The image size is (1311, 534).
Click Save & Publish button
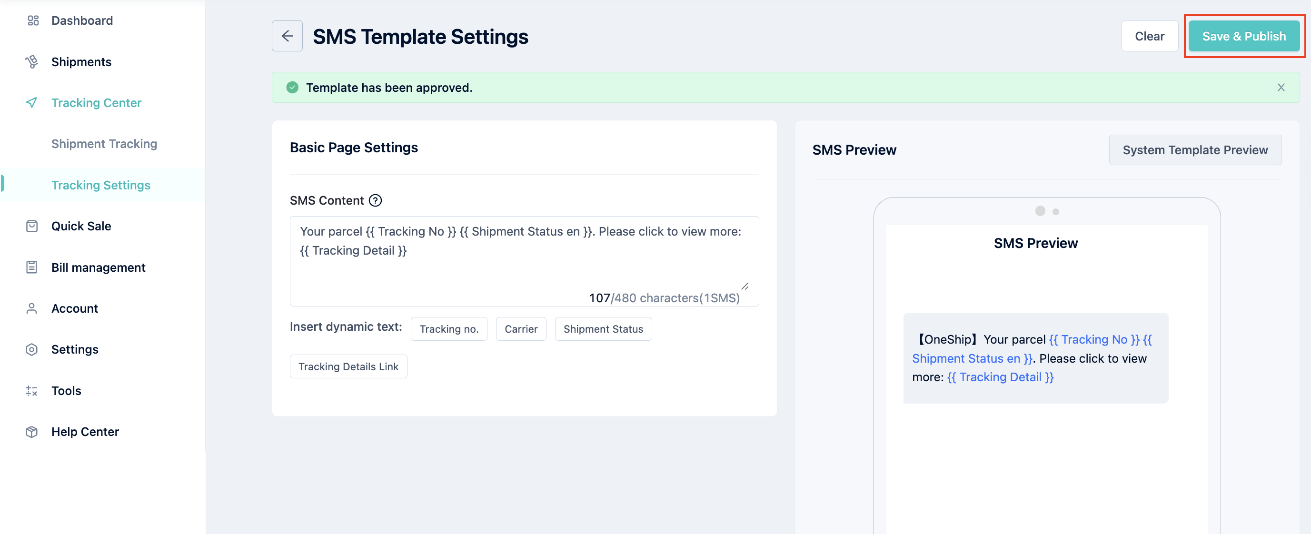pyautogui.click(x=1244, y=36)
